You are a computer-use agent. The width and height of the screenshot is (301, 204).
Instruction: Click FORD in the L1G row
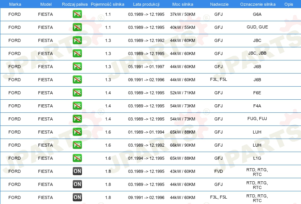coord(15,158)
